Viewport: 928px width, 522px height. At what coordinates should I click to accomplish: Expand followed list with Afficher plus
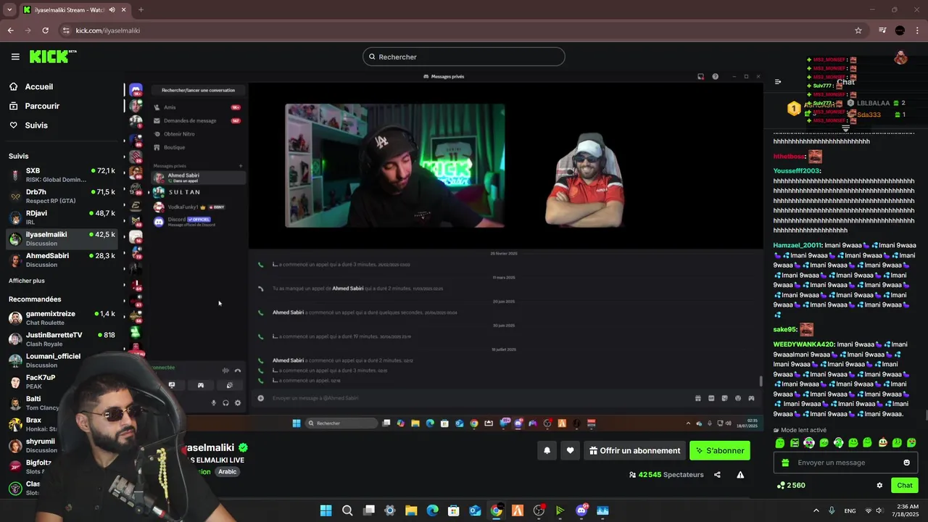coord(27,281)
